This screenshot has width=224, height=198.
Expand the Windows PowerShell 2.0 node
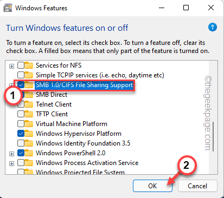[x=11, y=154]
